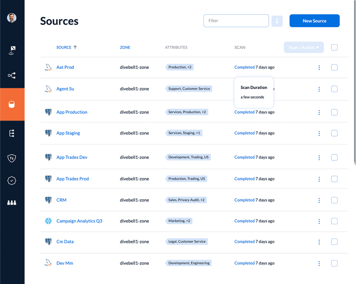
Task: Click the MySQL icon next to Aat Prod
Action: click(48, 67)
